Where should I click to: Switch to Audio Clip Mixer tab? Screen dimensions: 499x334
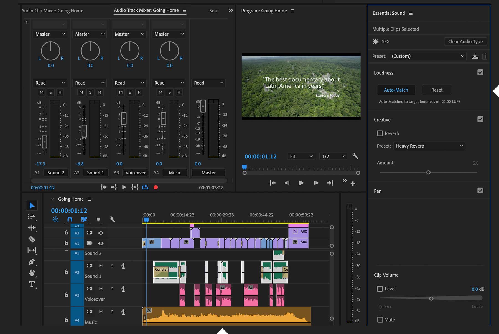(53, 11)
